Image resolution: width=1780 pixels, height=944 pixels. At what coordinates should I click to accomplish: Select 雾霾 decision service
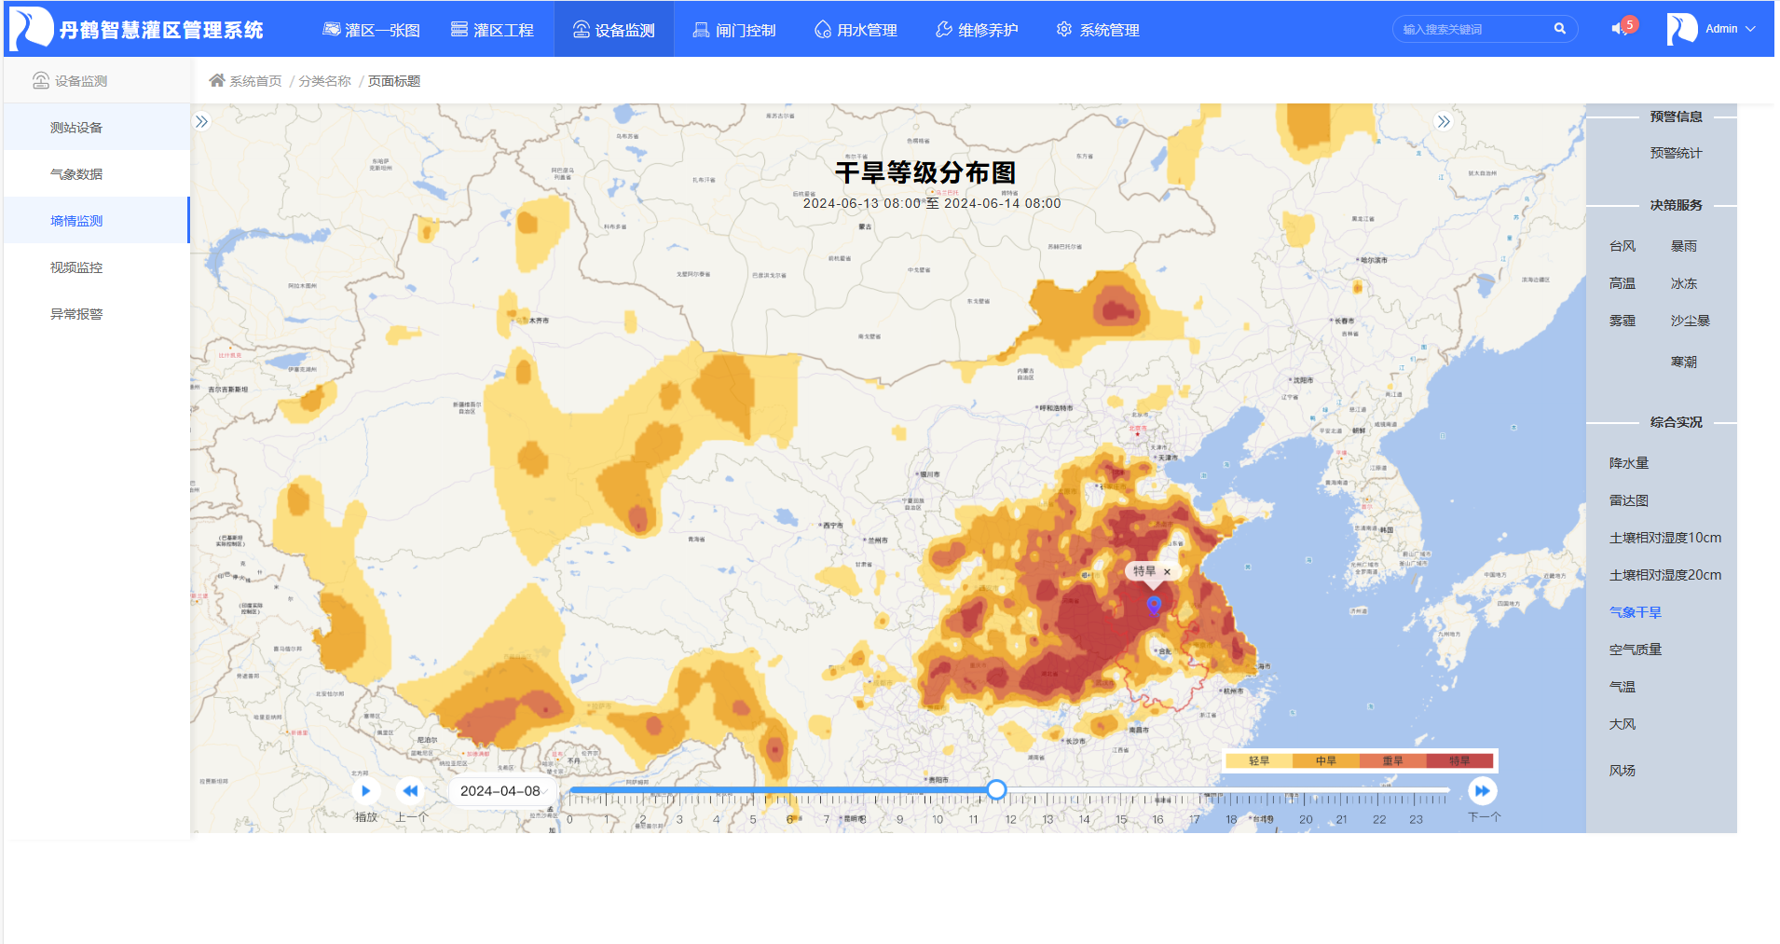tap(1623, 321)
